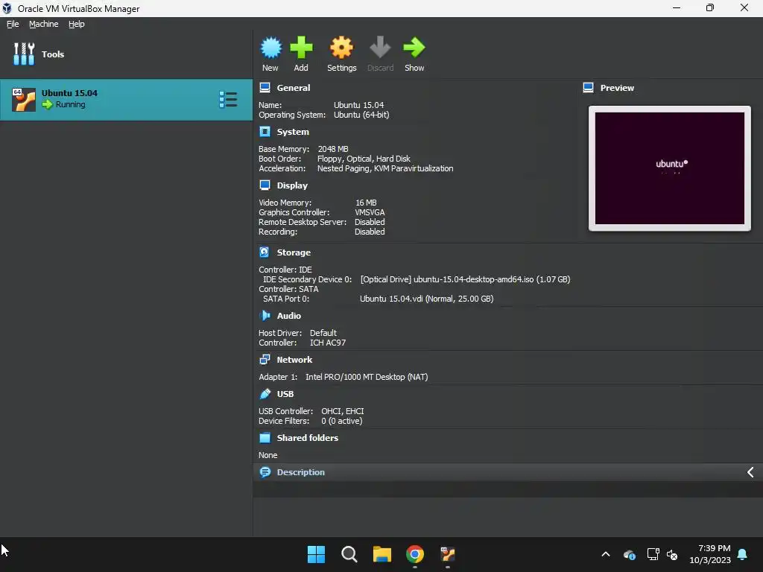Click the Ubuntu (64-bit) operating system value
Screen dimensions: 763x572
coord(361,115)
